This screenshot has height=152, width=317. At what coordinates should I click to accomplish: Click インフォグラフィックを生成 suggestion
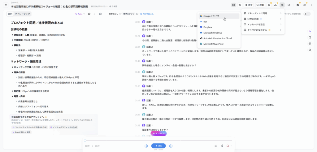pyautogui.click(x=63, y=127)
